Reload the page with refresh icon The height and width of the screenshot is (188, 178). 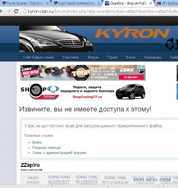point(16,11)
